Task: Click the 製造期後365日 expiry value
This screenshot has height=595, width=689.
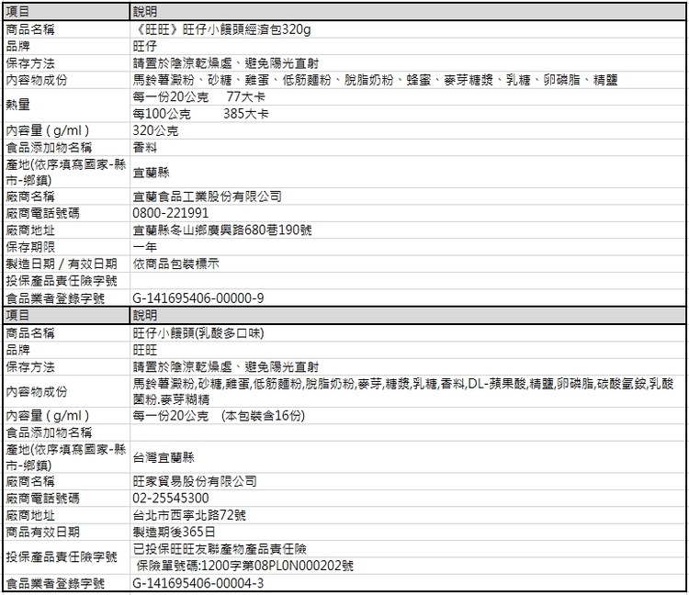Action: click(174, 532)
